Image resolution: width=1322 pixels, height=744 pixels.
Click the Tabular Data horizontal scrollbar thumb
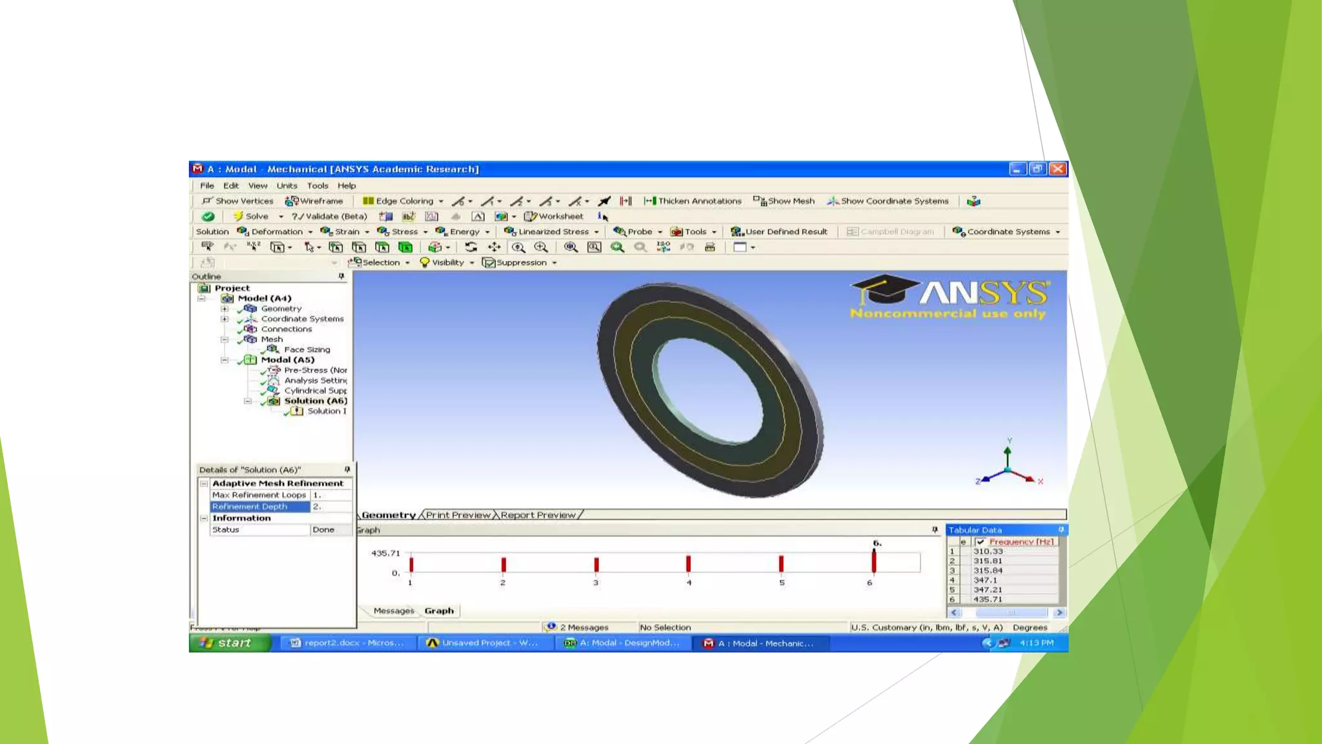tap(1011, 612)
